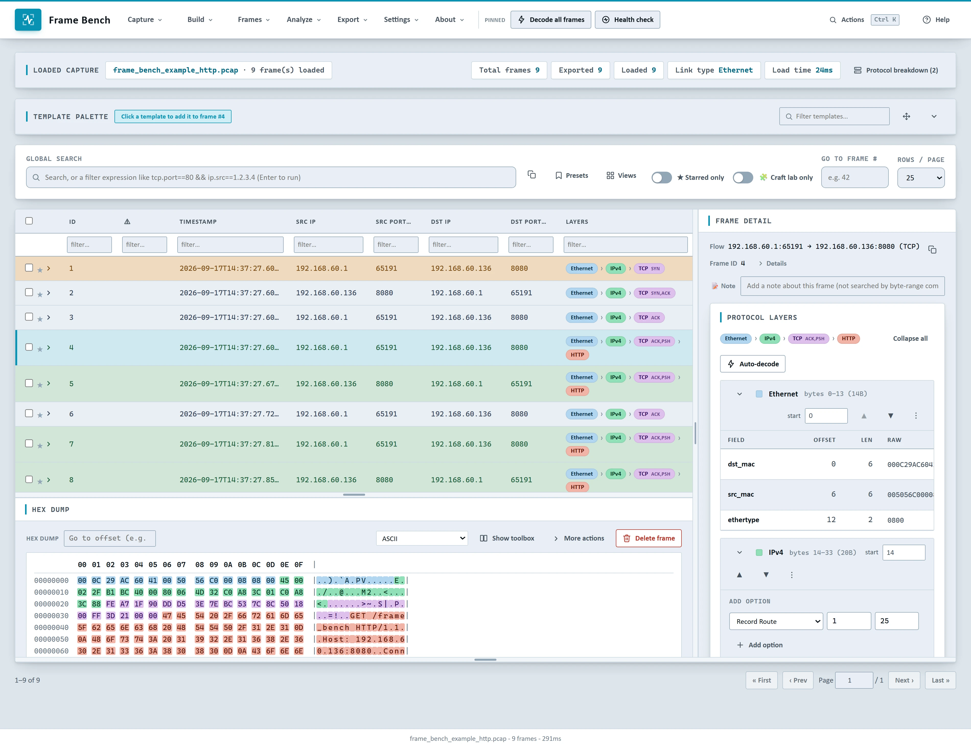This screenshot has height=749, width=971.
Task: Expand row details for frame 3
Action: 49,317
